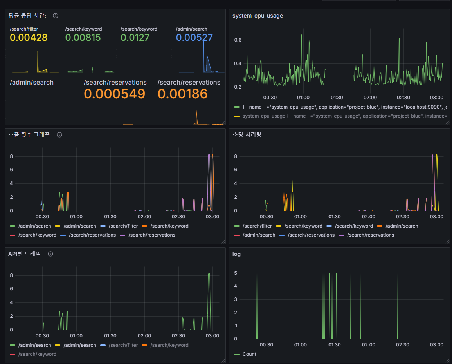Toggle Count series in log legend
Screen dimensions: 452x364
pos(245,354)
